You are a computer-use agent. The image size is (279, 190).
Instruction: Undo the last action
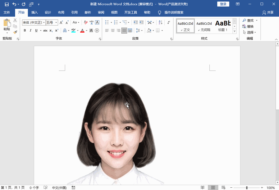[14, 4]
